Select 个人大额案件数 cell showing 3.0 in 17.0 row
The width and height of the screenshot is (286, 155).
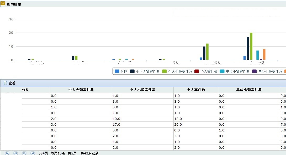point(81,124)
